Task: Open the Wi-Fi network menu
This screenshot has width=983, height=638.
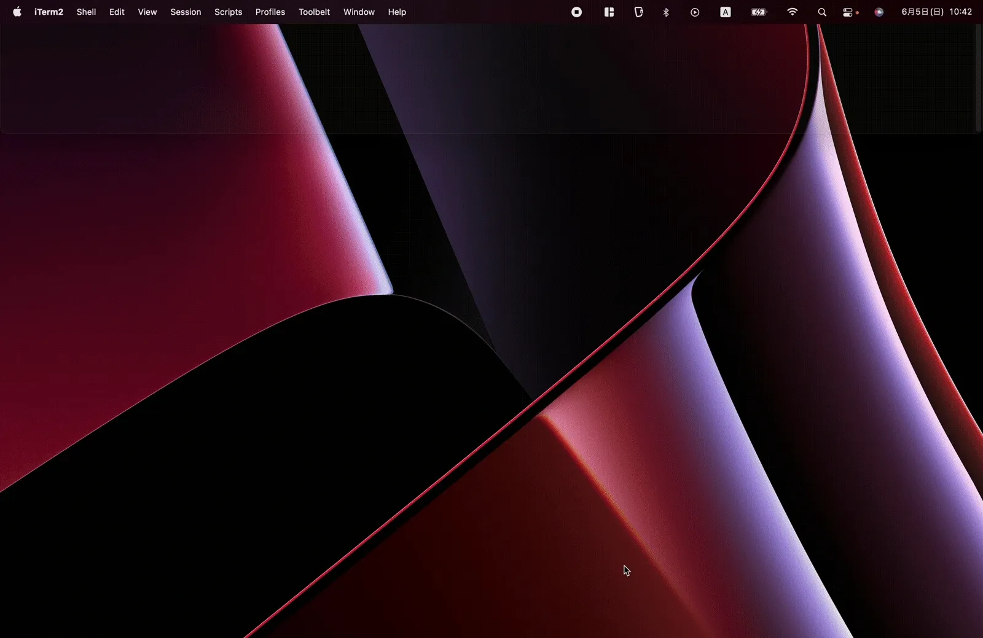Action: tap(793, 12)
